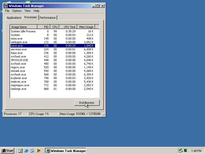
Task: Click the network connection tray icon
Action: [181, 151]
